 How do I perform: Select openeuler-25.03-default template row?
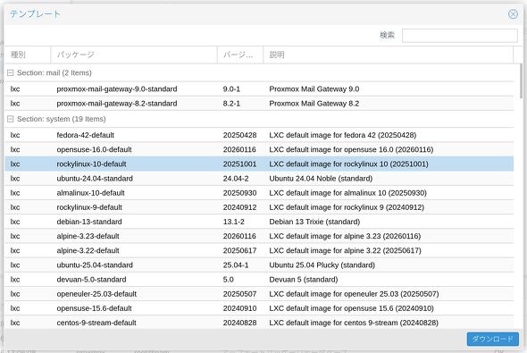point(259,294)
